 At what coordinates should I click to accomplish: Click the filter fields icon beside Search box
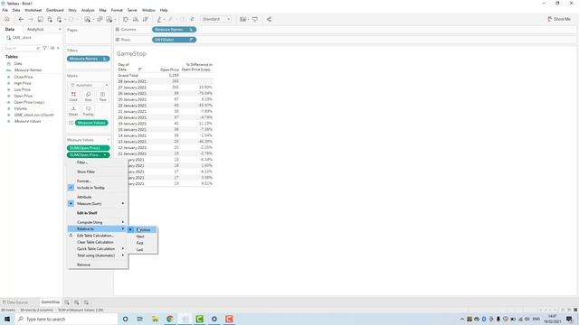coord(45,48)
